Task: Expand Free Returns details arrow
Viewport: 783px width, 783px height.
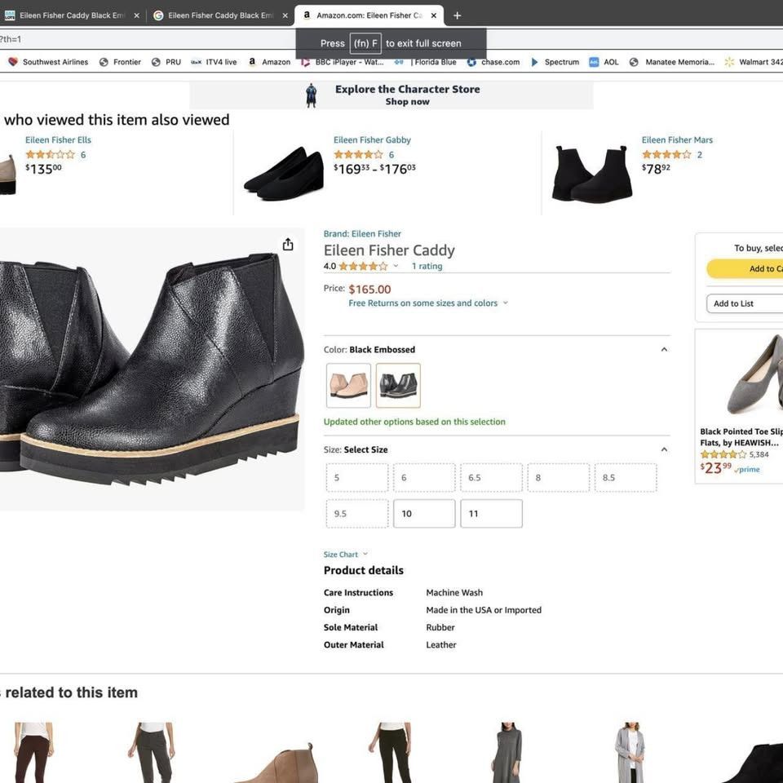Action: (506, 303)
